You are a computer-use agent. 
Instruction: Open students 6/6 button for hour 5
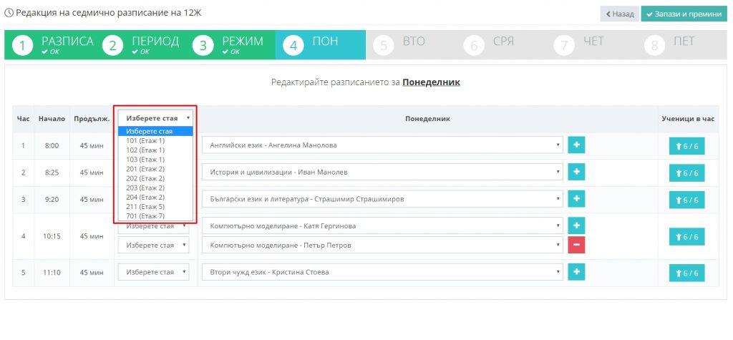686,273
